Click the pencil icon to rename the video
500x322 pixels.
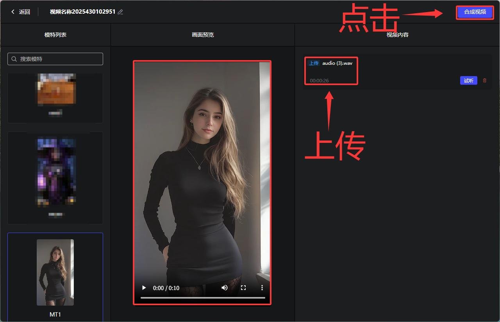[x=120, y=12]
